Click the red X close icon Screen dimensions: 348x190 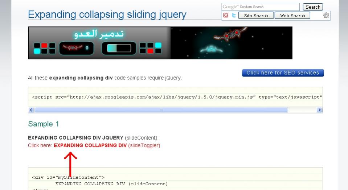(226, 15)
